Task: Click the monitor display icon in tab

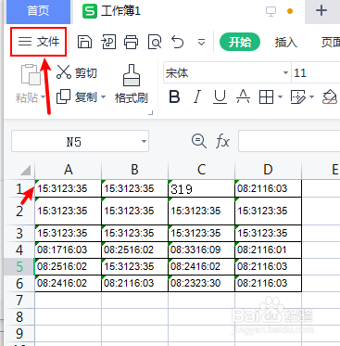Action: point(271,11)
